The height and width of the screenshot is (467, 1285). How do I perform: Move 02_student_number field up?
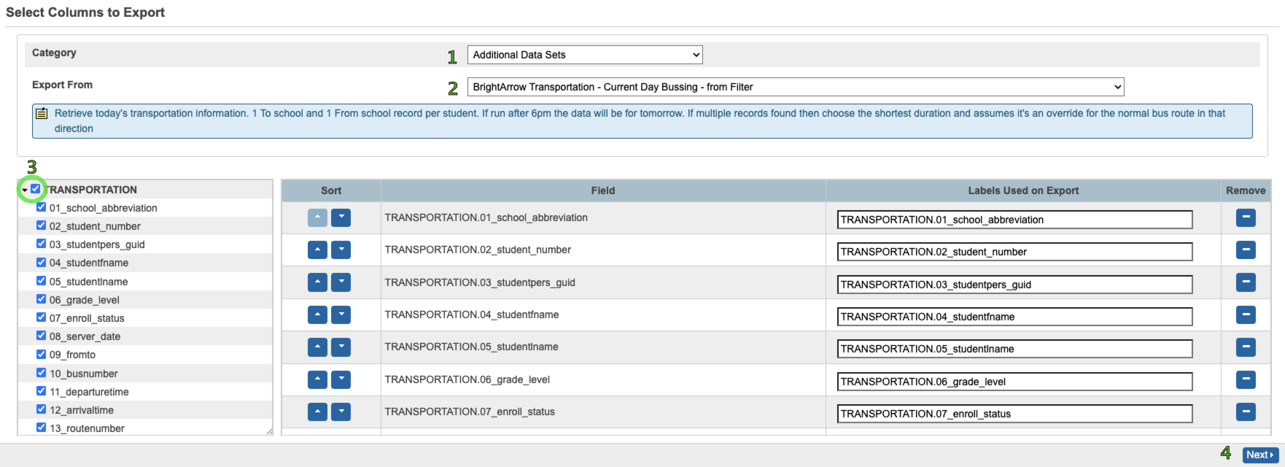point(317,250)
